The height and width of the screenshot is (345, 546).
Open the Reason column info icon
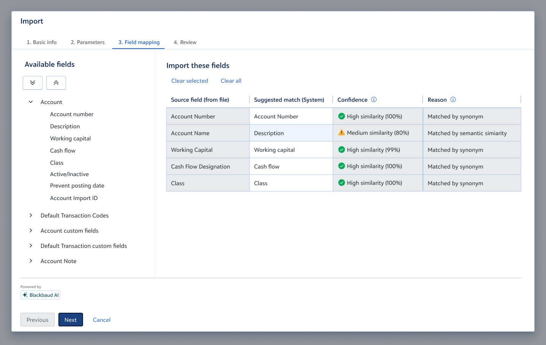(453, 99)
